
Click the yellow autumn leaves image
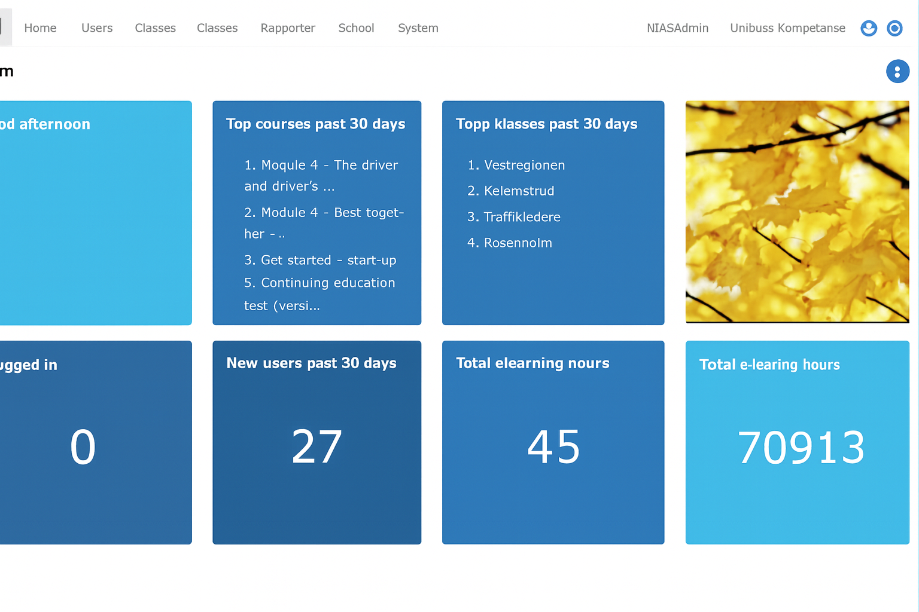[x=797, y=212]
